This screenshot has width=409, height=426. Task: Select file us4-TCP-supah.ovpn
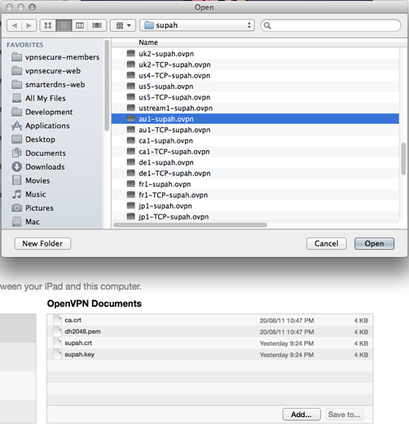coord(255,75)
